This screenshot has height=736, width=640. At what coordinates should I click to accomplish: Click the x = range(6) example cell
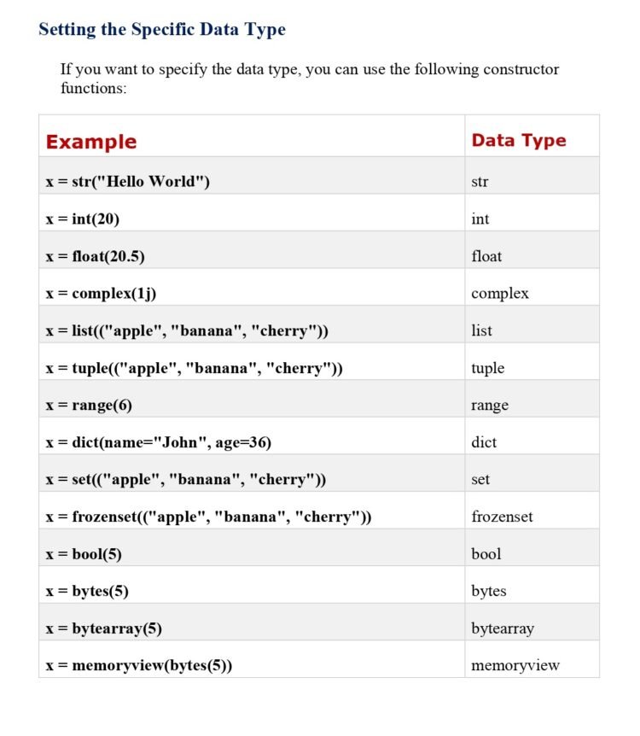point(89,406)
